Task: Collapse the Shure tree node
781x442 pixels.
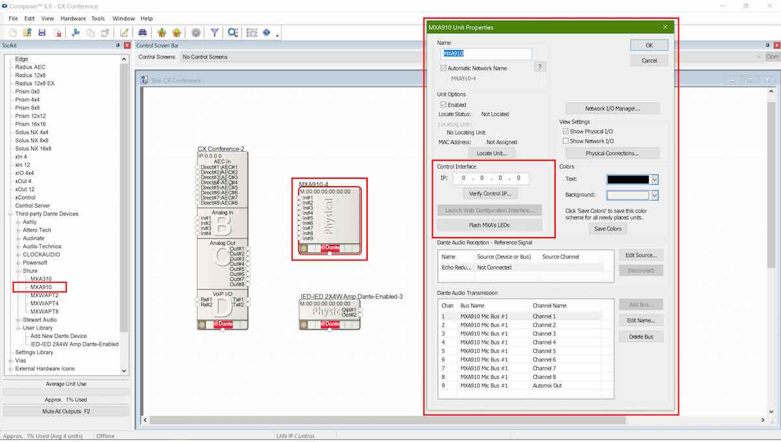Action: click(18, 271)
